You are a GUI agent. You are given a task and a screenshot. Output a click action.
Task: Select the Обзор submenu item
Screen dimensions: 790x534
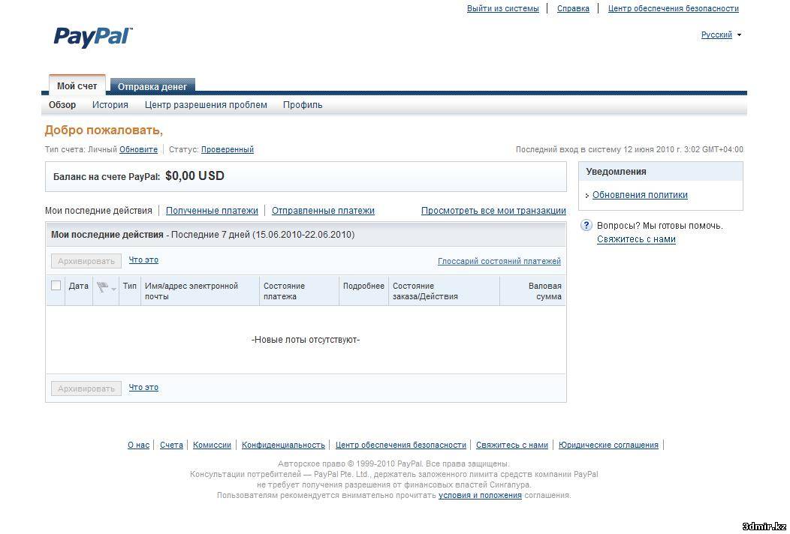[62, 105]
